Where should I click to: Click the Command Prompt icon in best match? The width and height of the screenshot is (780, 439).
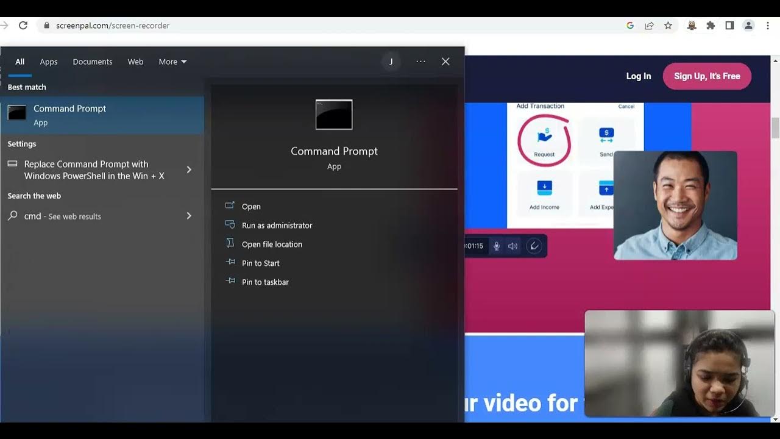click(x=17, y=113)
